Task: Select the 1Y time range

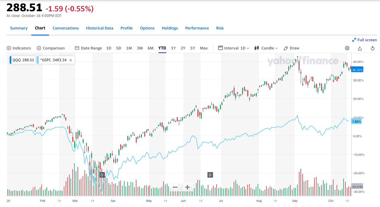Action: point(173,48)
